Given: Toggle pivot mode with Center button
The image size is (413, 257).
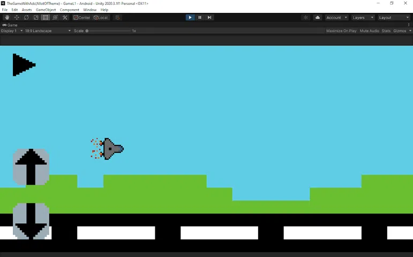Looking at the screenshot, I should point(82,18).
